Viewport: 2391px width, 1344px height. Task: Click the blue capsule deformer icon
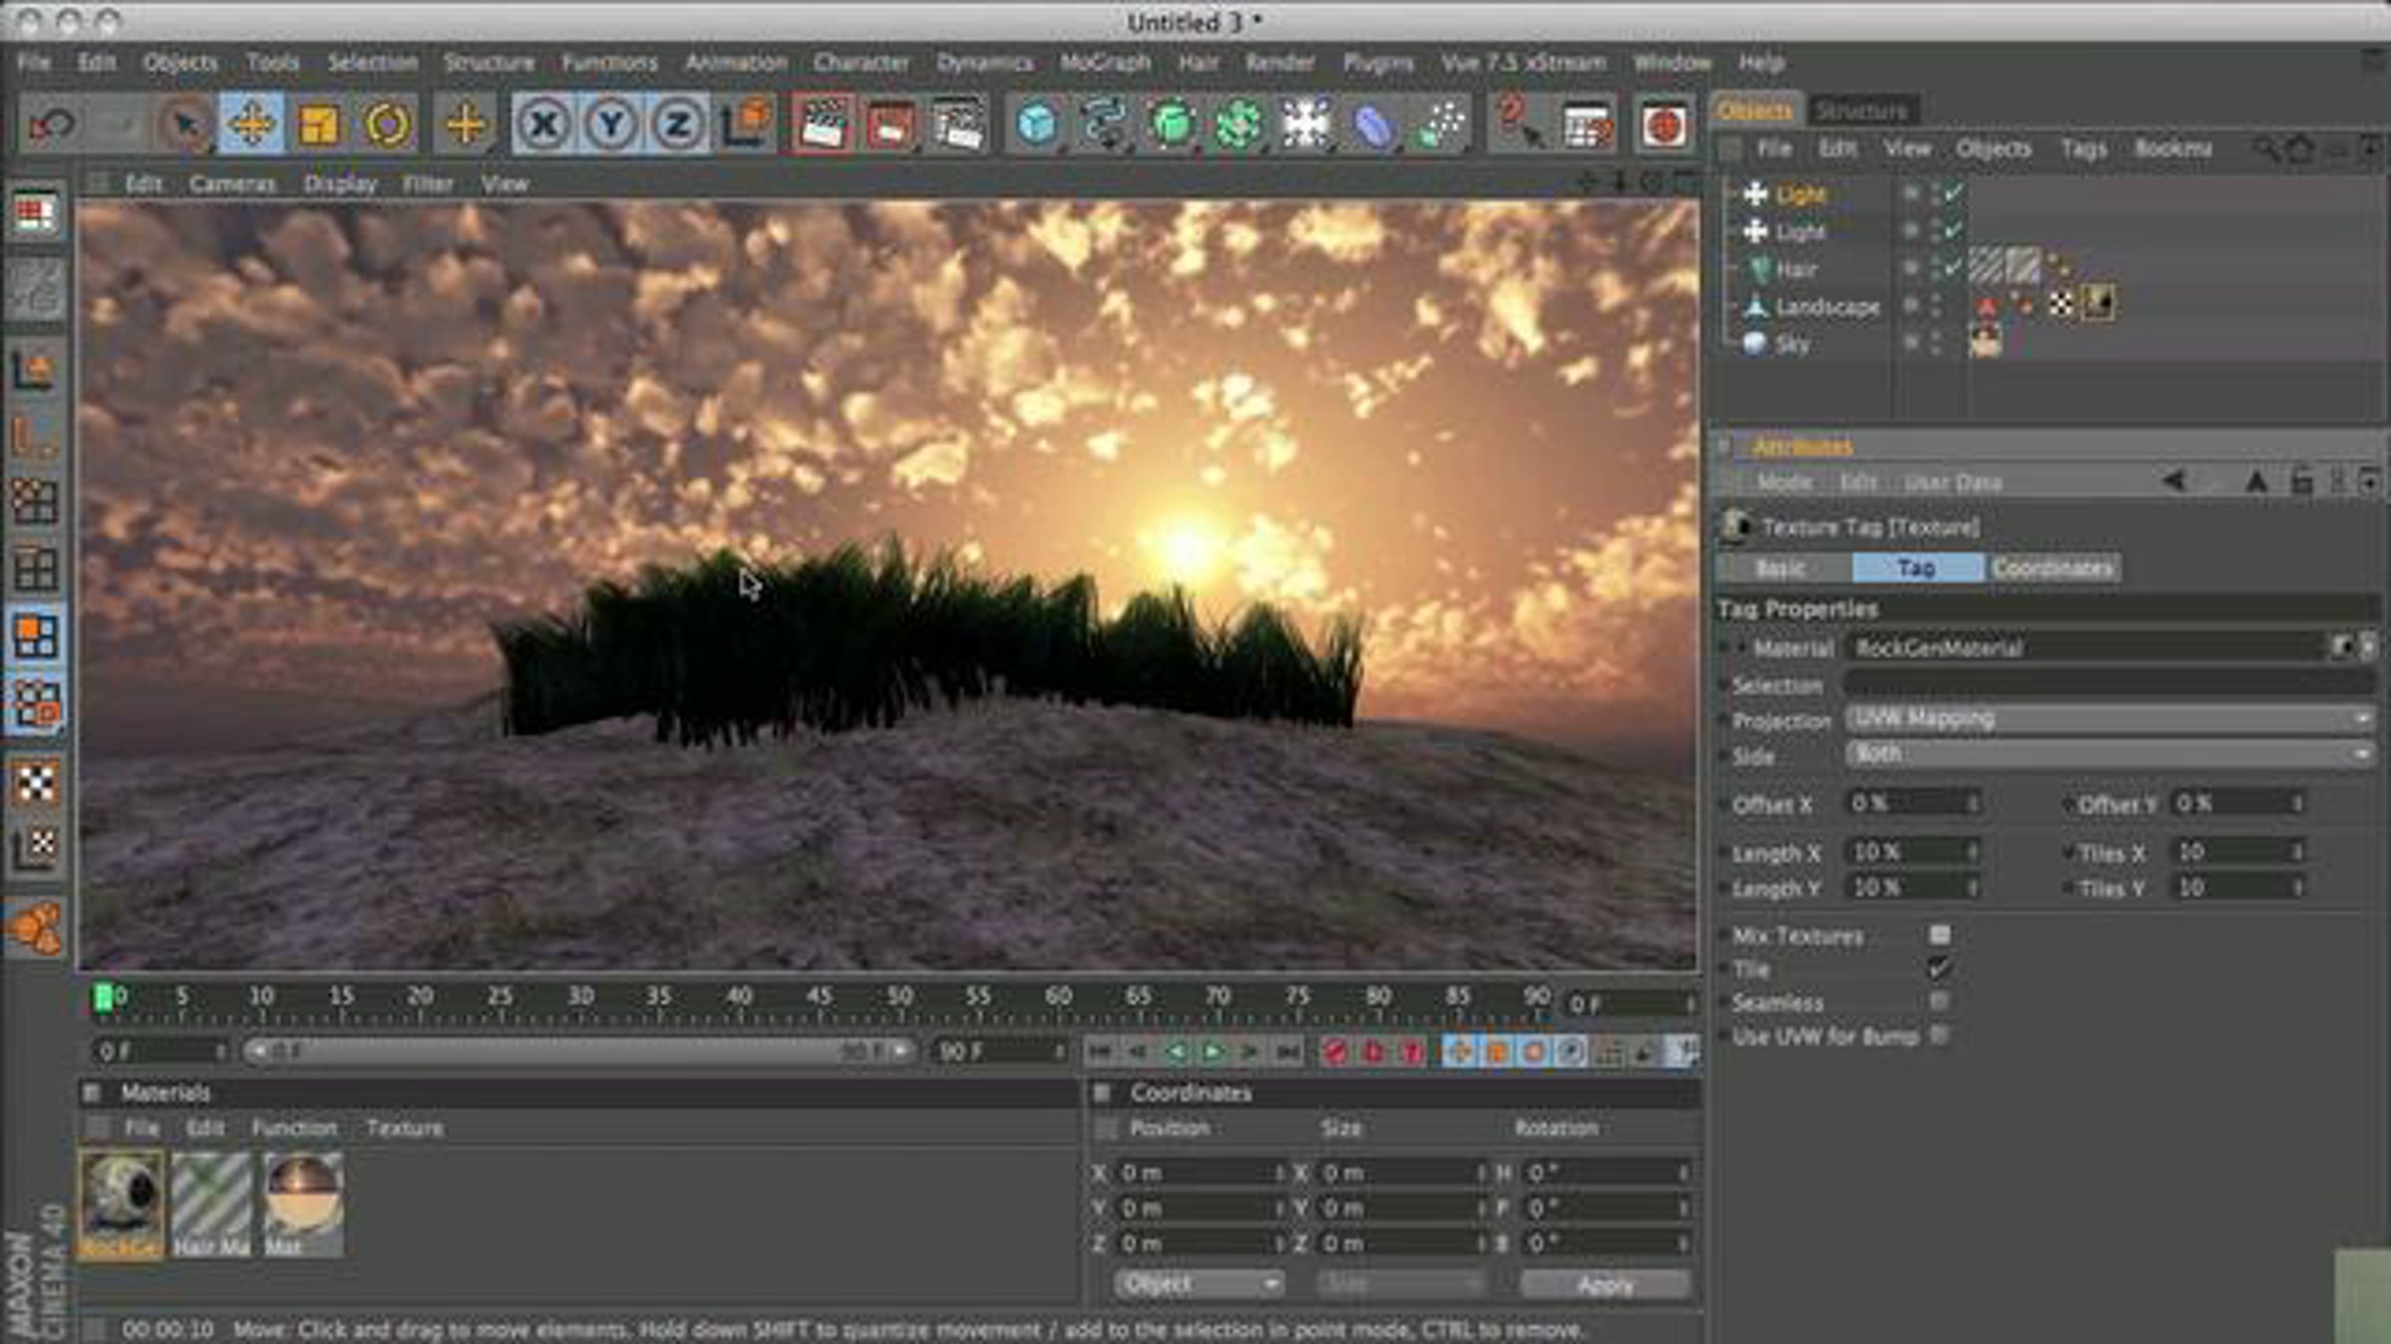(1373, 125)
